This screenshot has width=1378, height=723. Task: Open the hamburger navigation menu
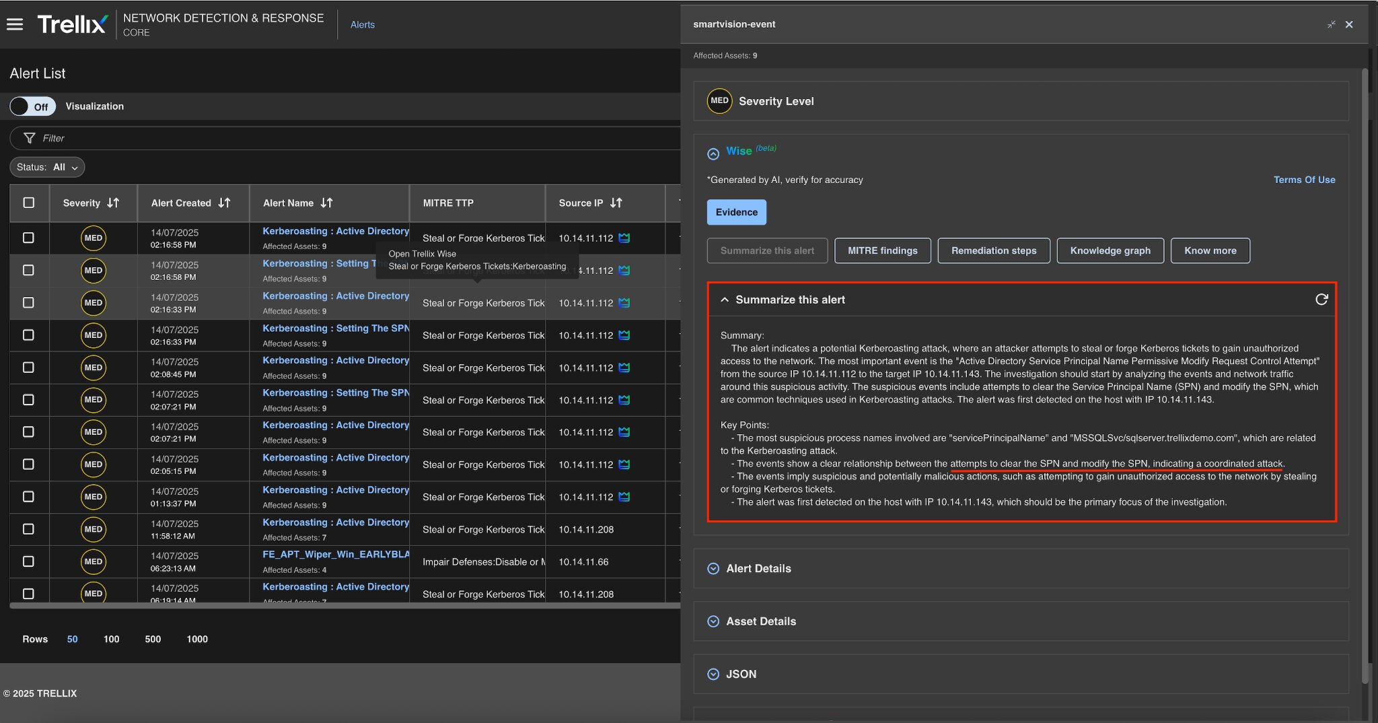tap(15, 24)
